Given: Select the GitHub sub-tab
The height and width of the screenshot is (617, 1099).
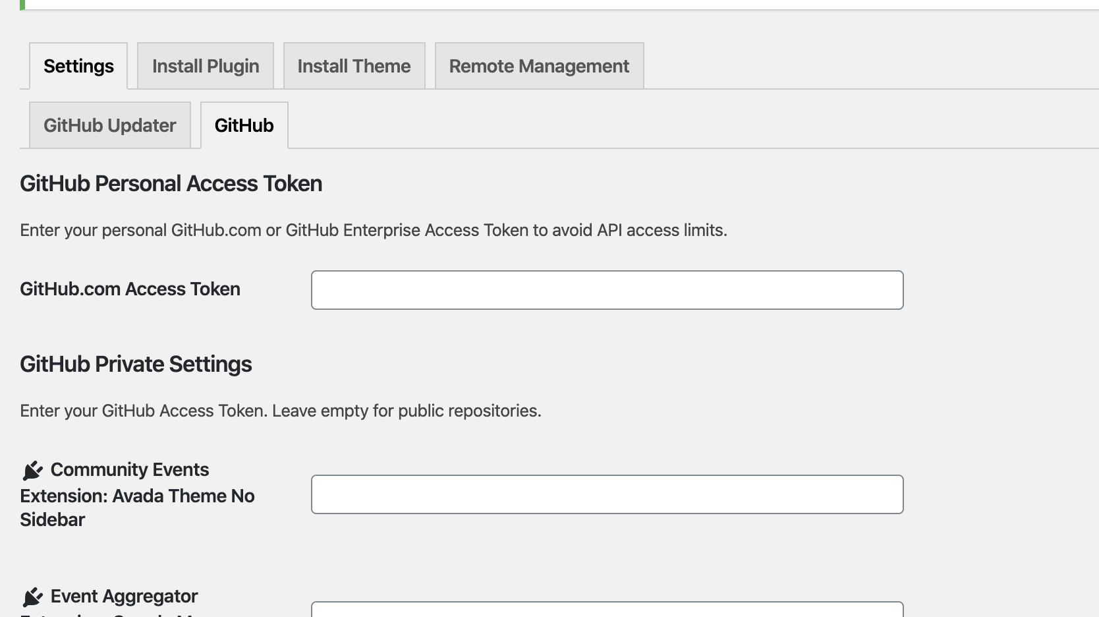Looking at the screenshot, I should (x=244, y=125).
